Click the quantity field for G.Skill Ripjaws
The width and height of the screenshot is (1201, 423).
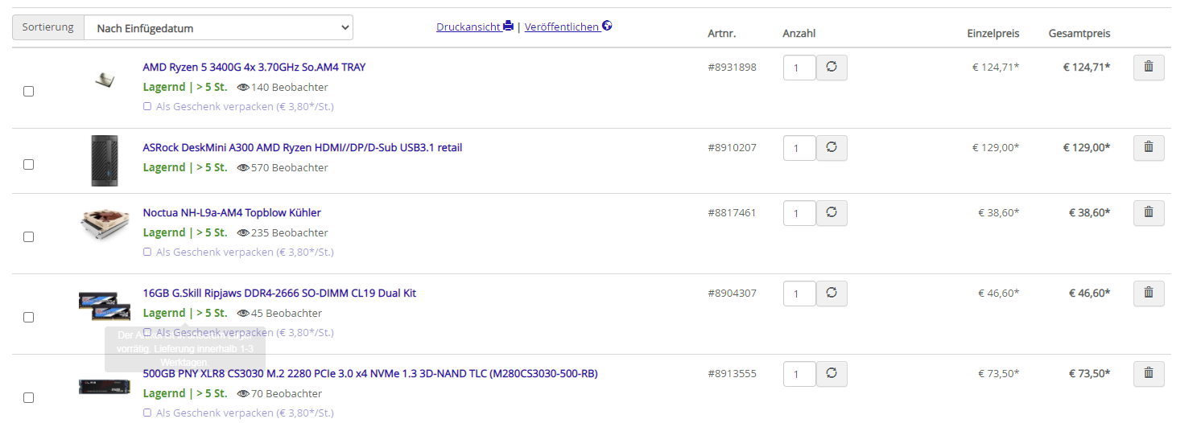(x=799, y=294)
